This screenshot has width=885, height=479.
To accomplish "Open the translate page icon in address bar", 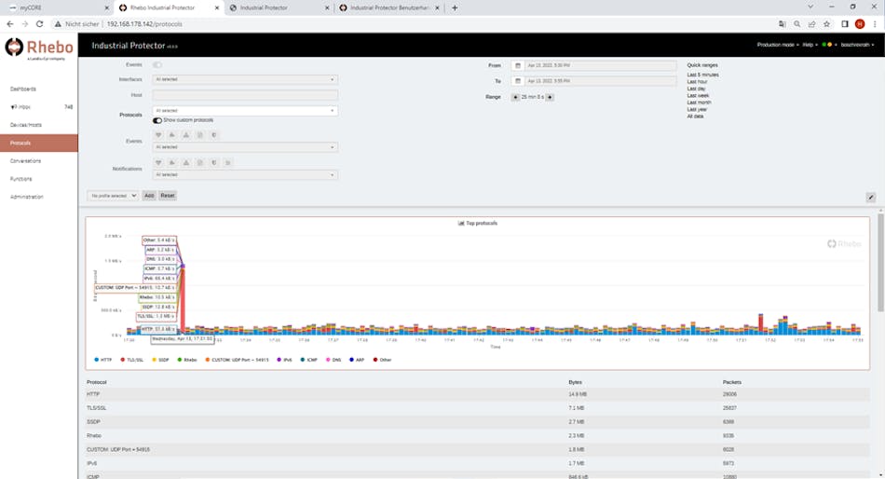I will pos(782,23).
